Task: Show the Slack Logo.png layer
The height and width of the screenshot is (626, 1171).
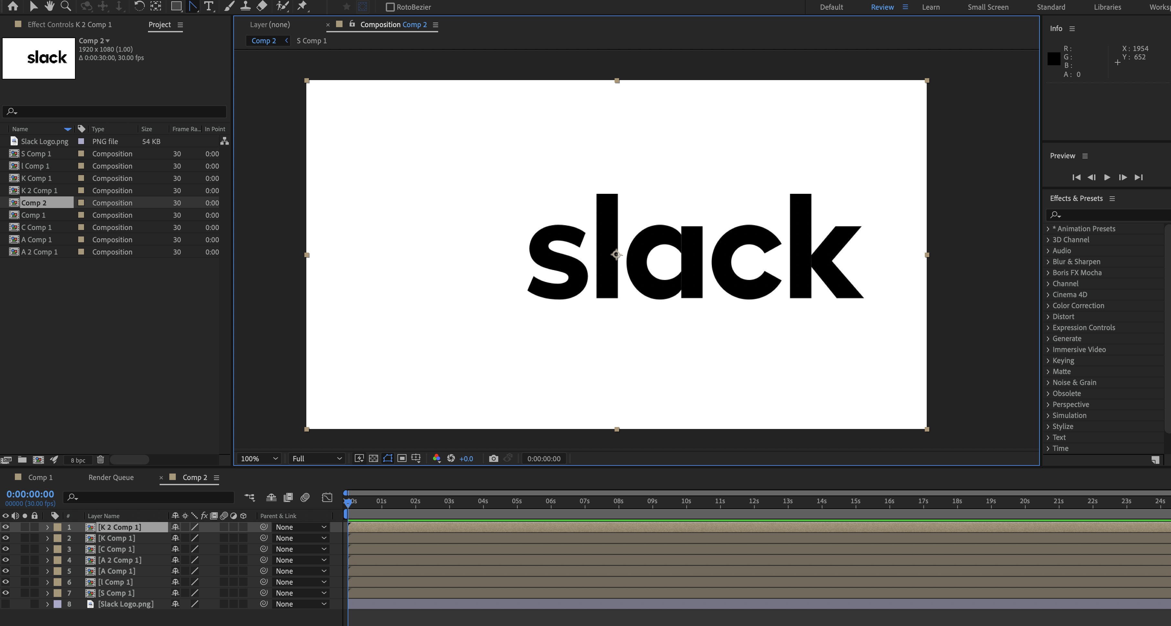Action: pyautogui.click(x=5, y=604)
